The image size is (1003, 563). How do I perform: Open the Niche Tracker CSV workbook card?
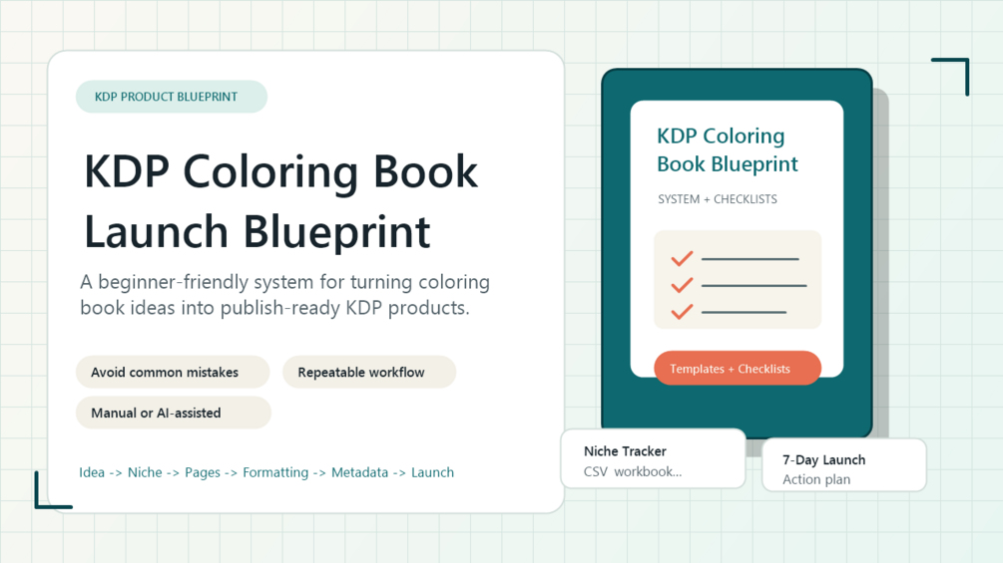click(x=653, y=459)
